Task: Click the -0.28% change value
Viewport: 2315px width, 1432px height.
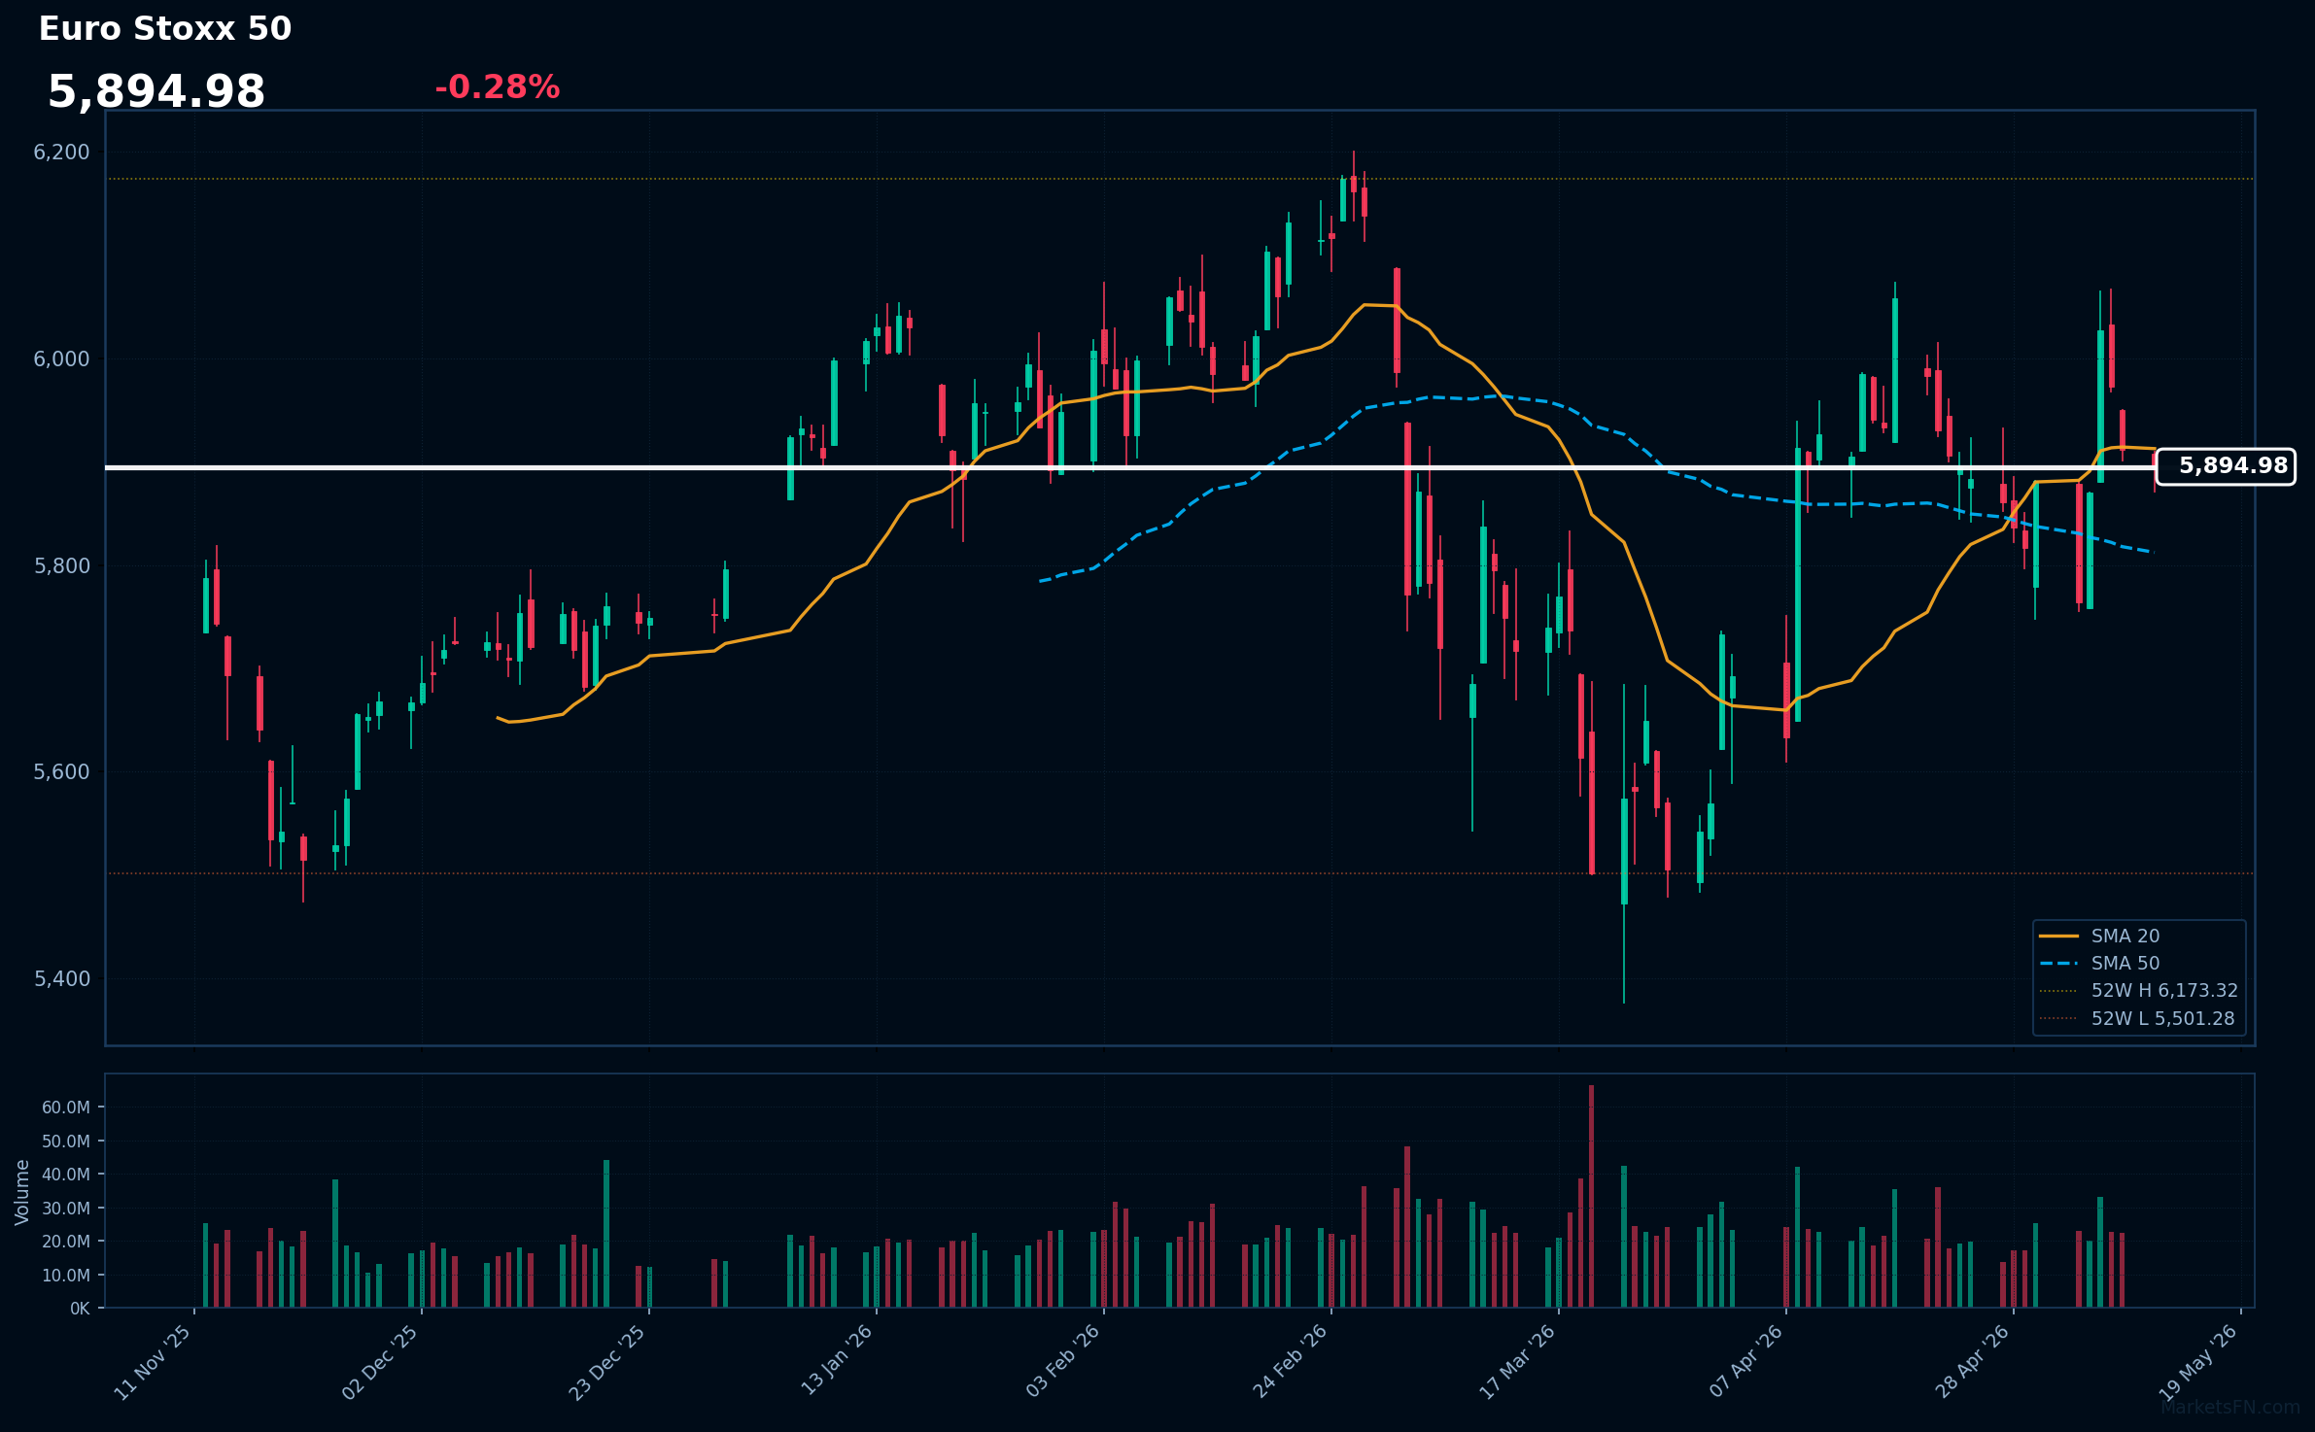Action: (x=497, y=87)
